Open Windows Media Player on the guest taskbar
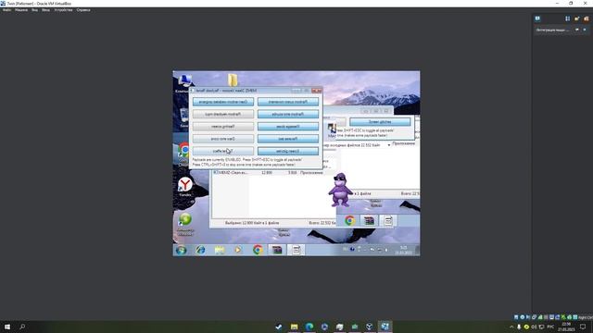The width and height of the screenshot is (593, 333). tap(238, 250)
